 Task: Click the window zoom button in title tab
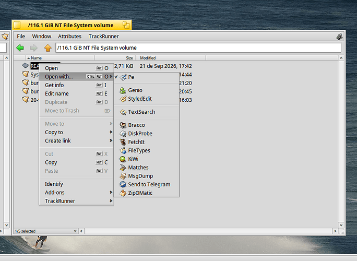126,25
